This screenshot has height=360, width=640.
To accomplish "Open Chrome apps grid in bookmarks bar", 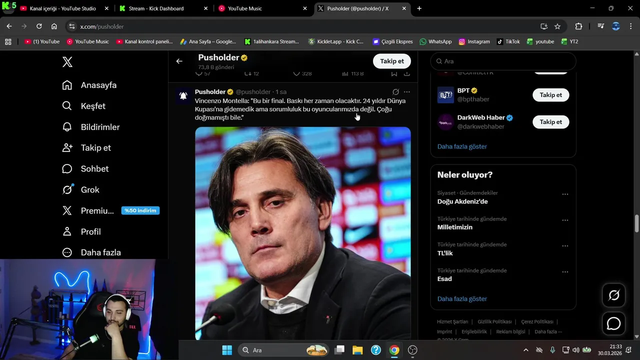I will click(x=8, y=41).
